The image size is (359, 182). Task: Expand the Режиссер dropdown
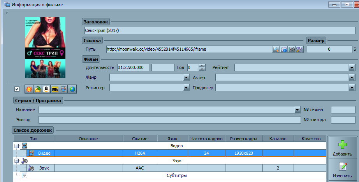tap(186, 88)
